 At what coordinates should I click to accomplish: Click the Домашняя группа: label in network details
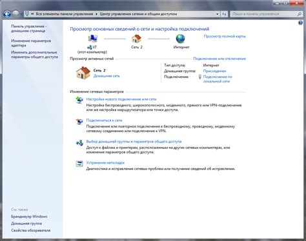pyautogui.click(x=179, y=71)
